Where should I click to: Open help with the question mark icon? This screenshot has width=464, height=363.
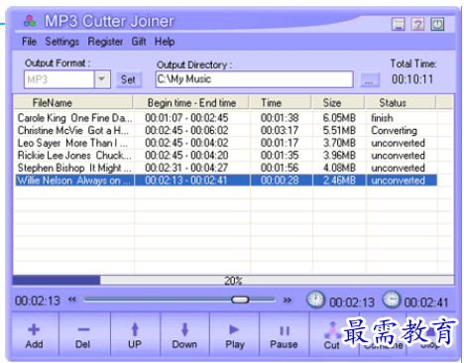tap(417, 25)
